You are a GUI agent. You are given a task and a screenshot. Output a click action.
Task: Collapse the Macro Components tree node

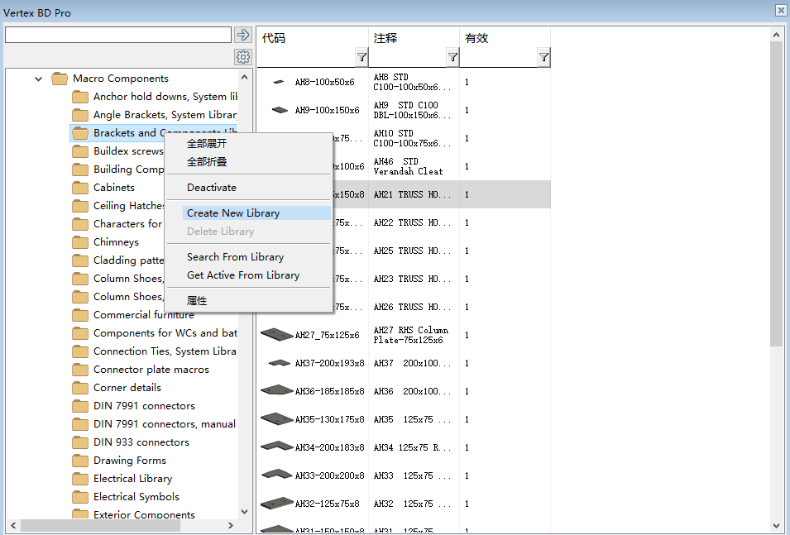pos(38,79)
